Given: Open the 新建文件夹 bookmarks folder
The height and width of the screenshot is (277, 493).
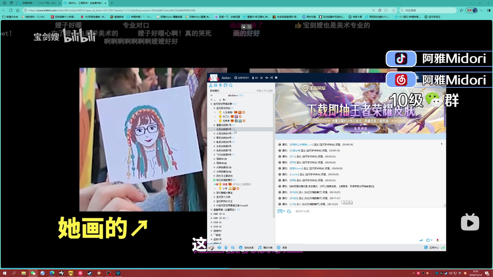Looking at the screenshot, I should tap(10, 17).
